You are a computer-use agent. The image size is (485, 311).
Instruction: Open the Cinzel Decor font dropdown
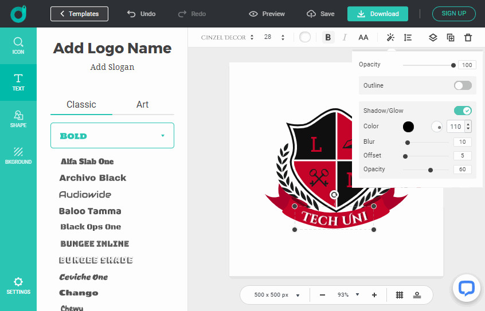click(x=228, y=37)
